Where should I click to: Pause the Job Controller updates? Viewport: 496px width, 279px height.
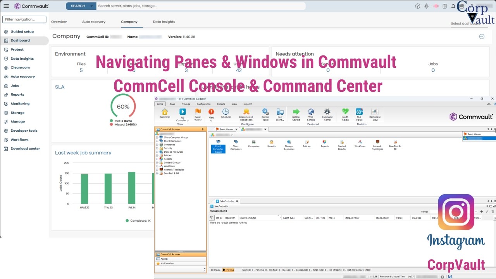point(215,270)
